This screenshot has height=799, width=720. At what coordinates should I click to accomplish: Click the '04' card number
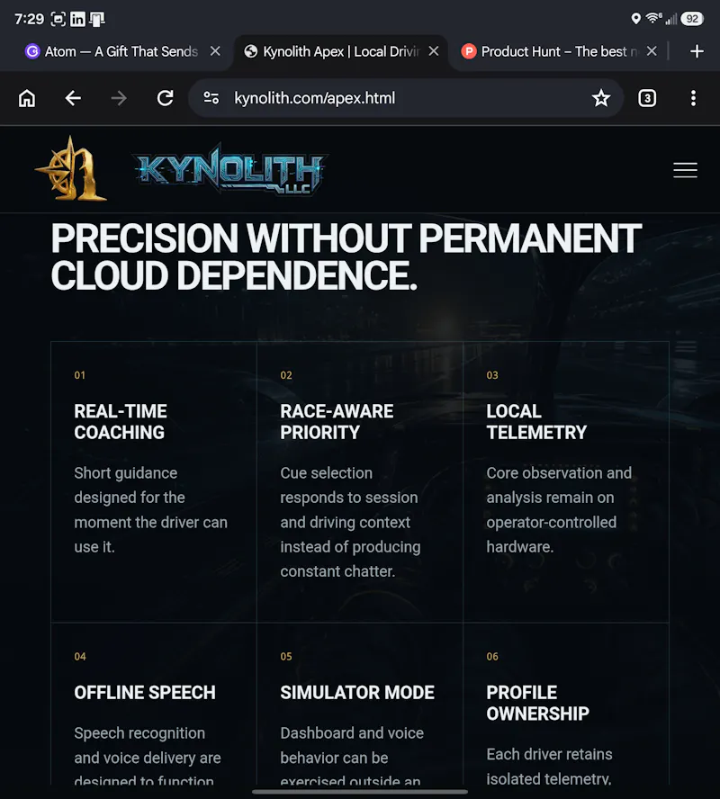80,656
